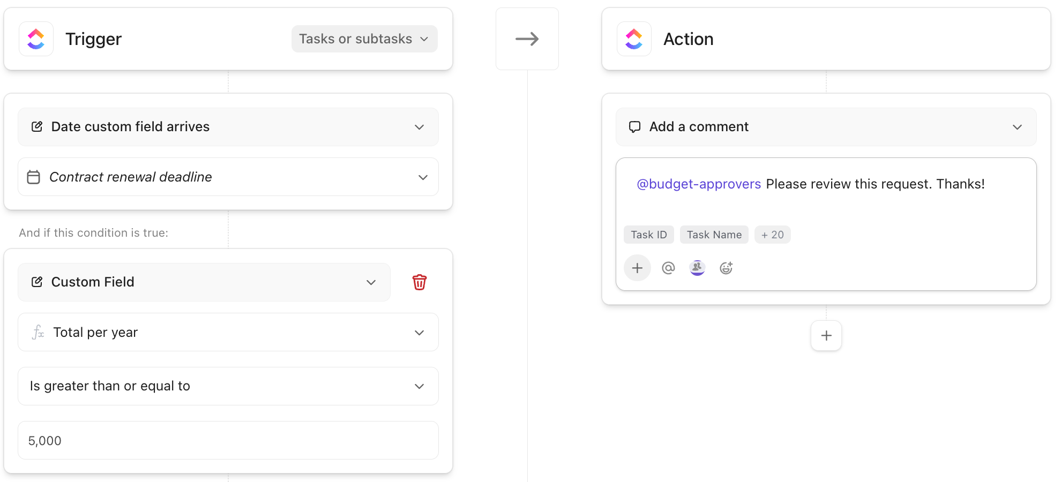The image size is (1061, 482).
Task: Click the plus icon inside the comment toolbar
Action: 637,267
